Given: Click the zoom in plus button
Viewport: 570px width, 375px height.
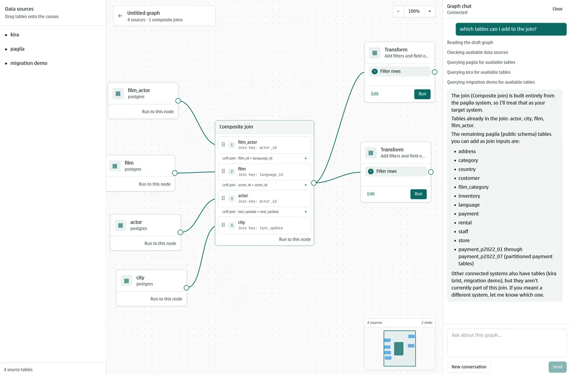Looking at the screenshot, I should pos(430,11).
